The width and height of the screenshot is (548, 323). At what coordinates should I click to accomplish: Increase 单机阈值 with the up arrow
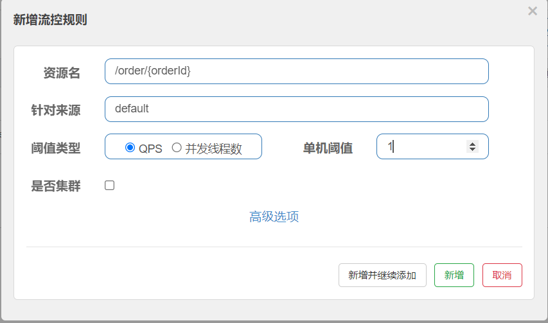pyautogui.click(x=472, y=144)
